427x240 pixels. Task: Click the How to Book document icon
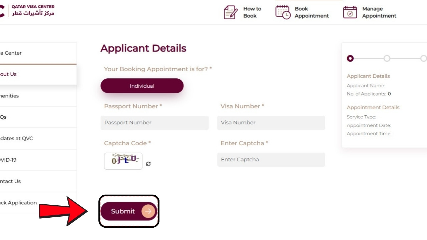(x=230, y=12)
